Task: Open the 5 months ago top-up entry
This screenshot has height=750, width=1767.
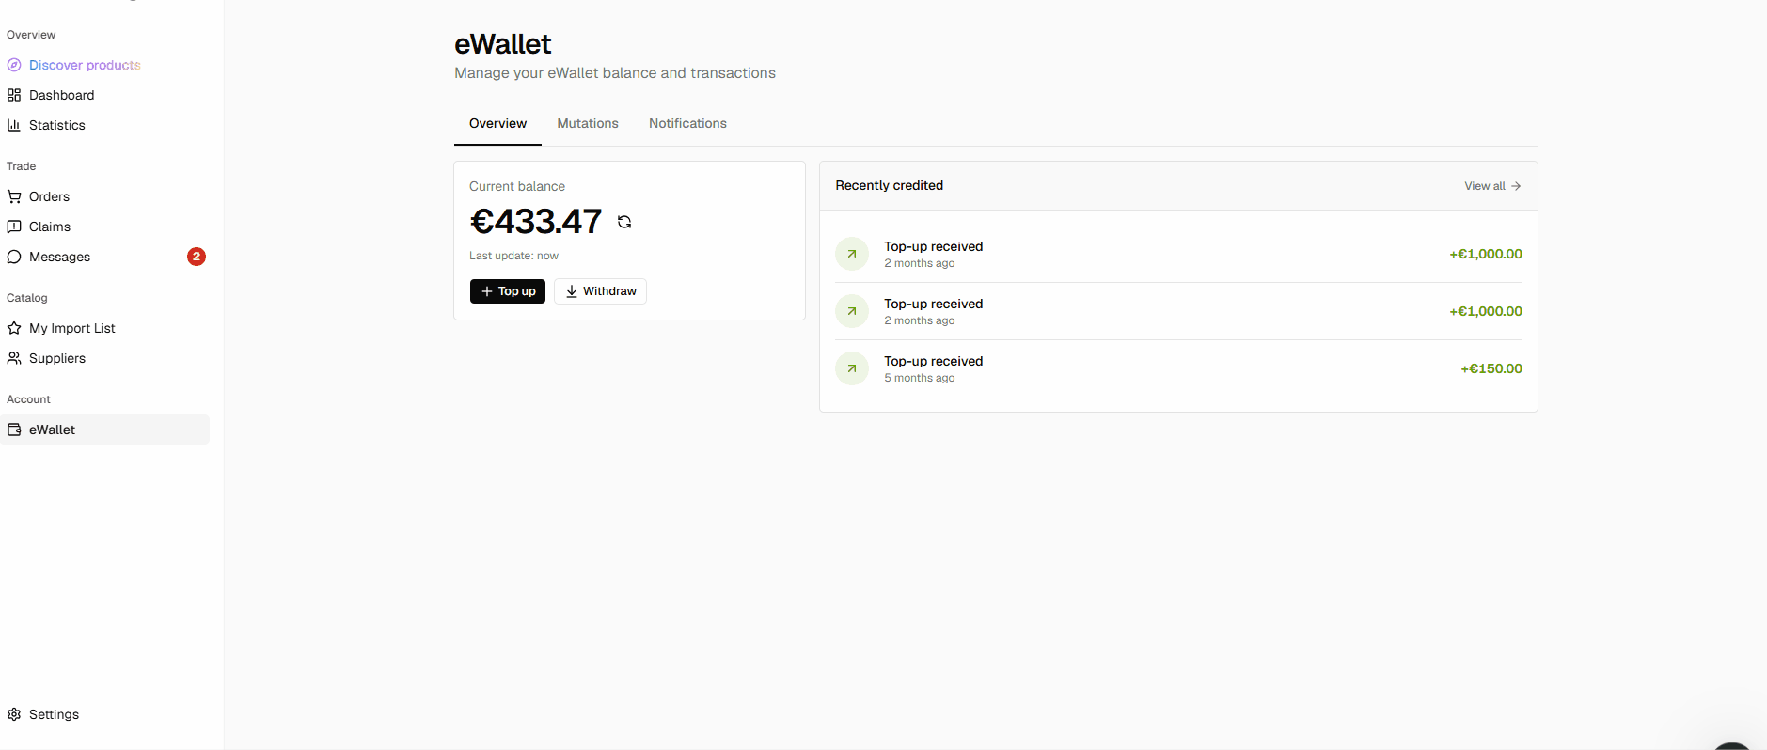Action: (1178, 368)
